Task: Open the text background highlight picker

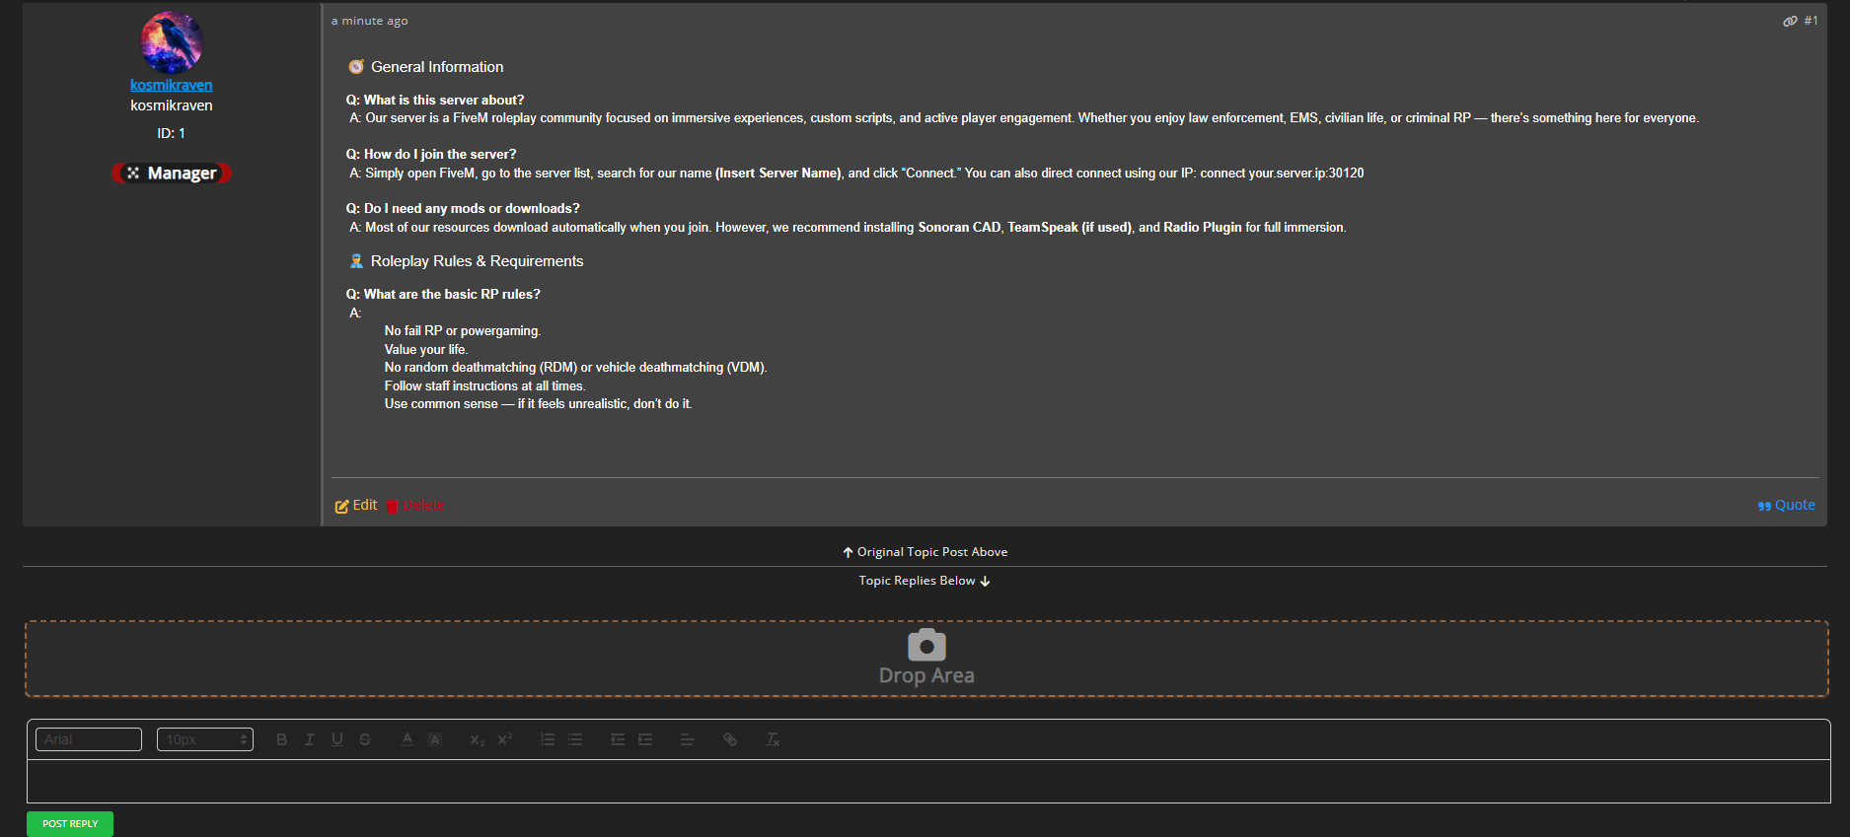Action: tap(435, 739)
